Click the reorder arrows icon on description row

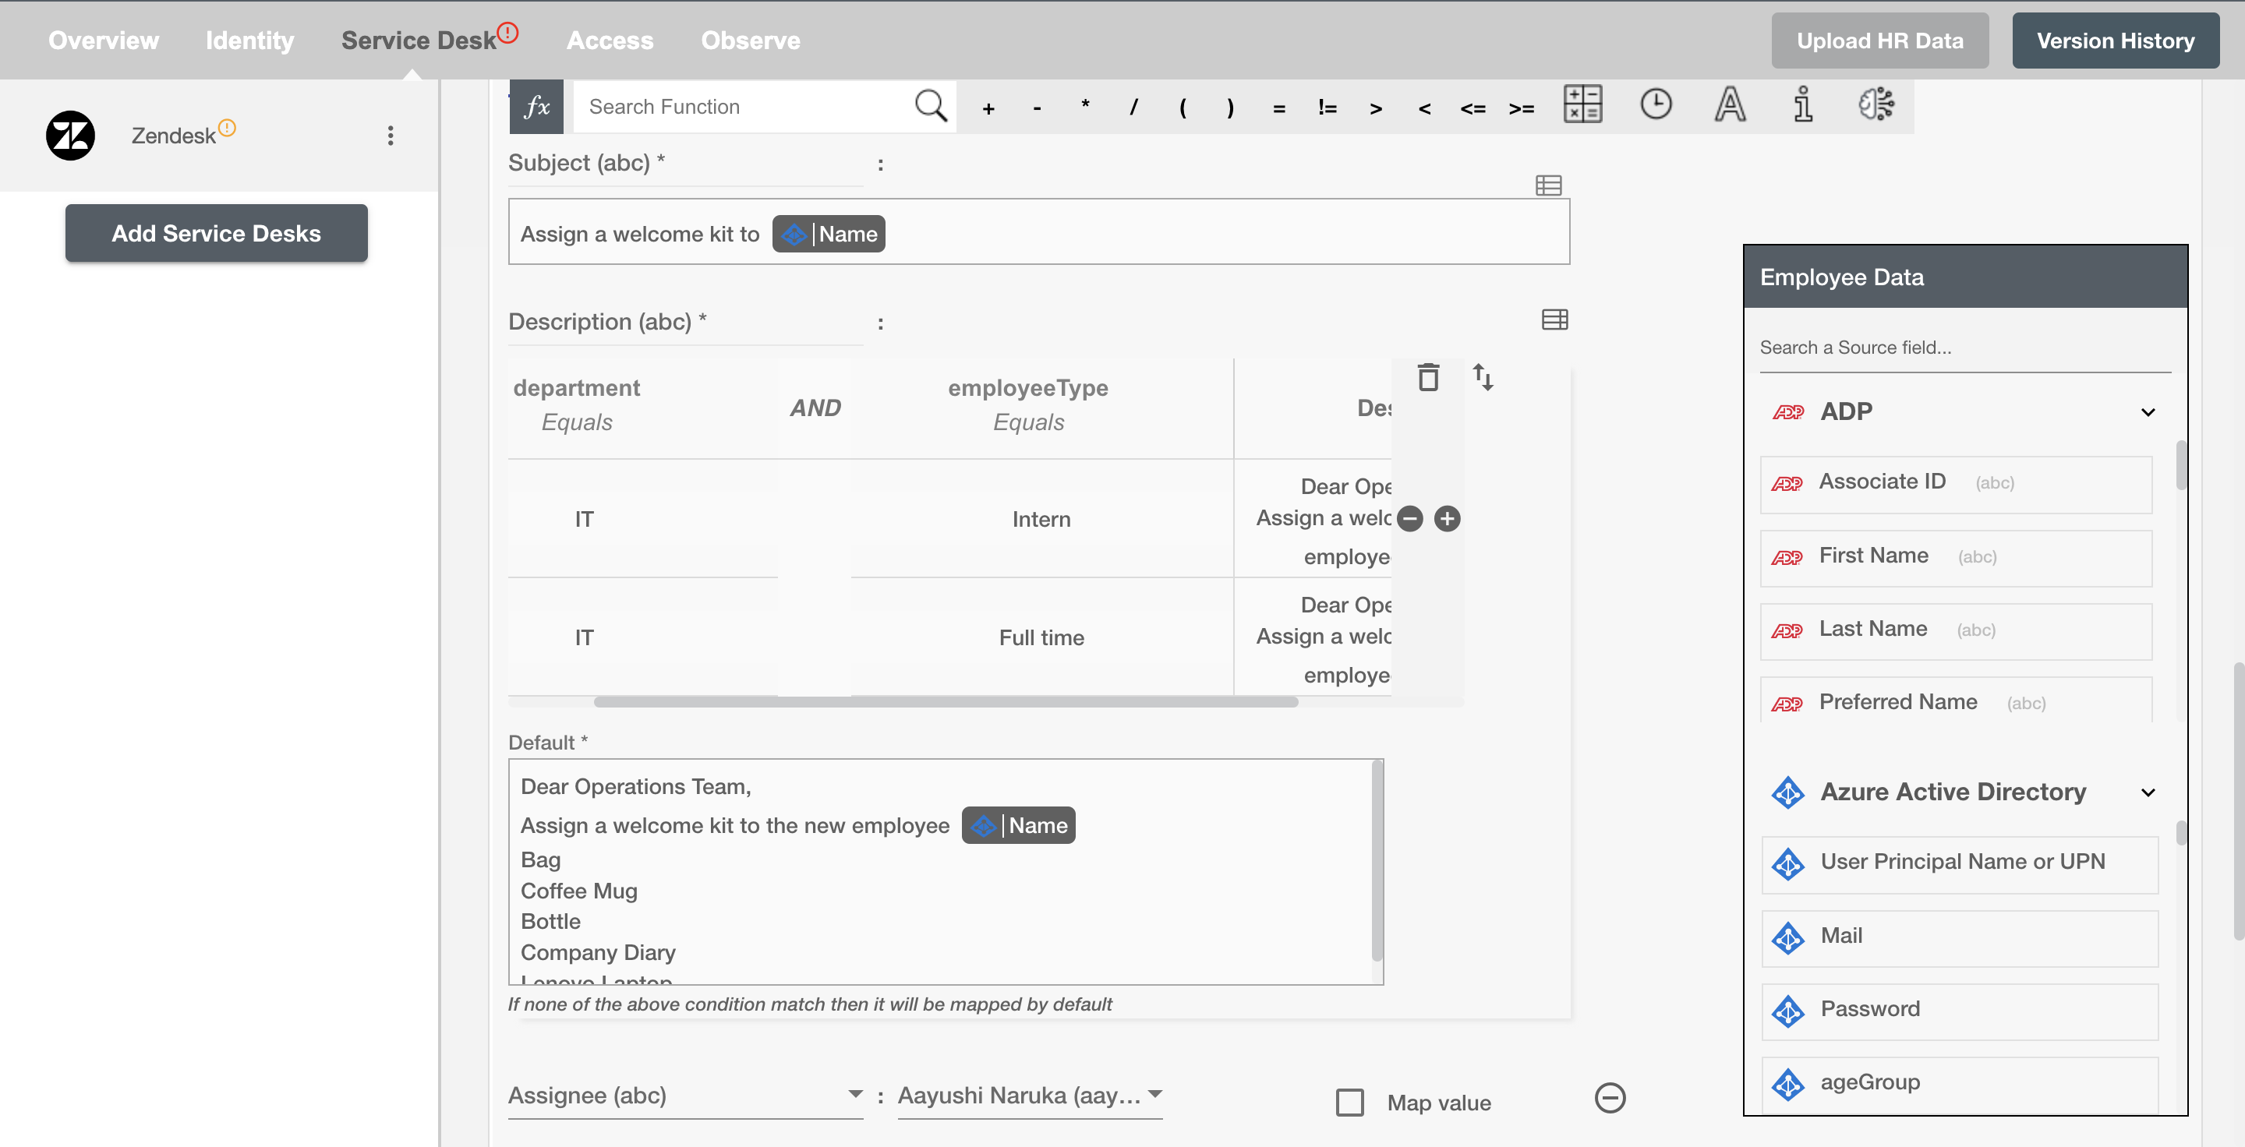point(1483,377)
